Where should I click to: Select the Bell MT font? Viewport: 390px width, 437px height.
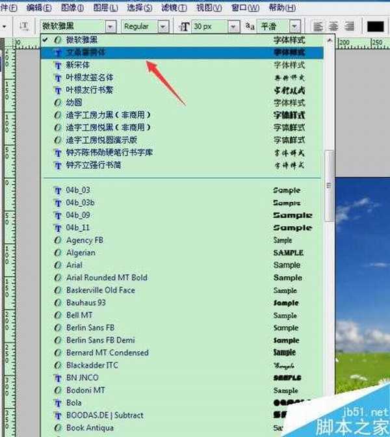182,315
